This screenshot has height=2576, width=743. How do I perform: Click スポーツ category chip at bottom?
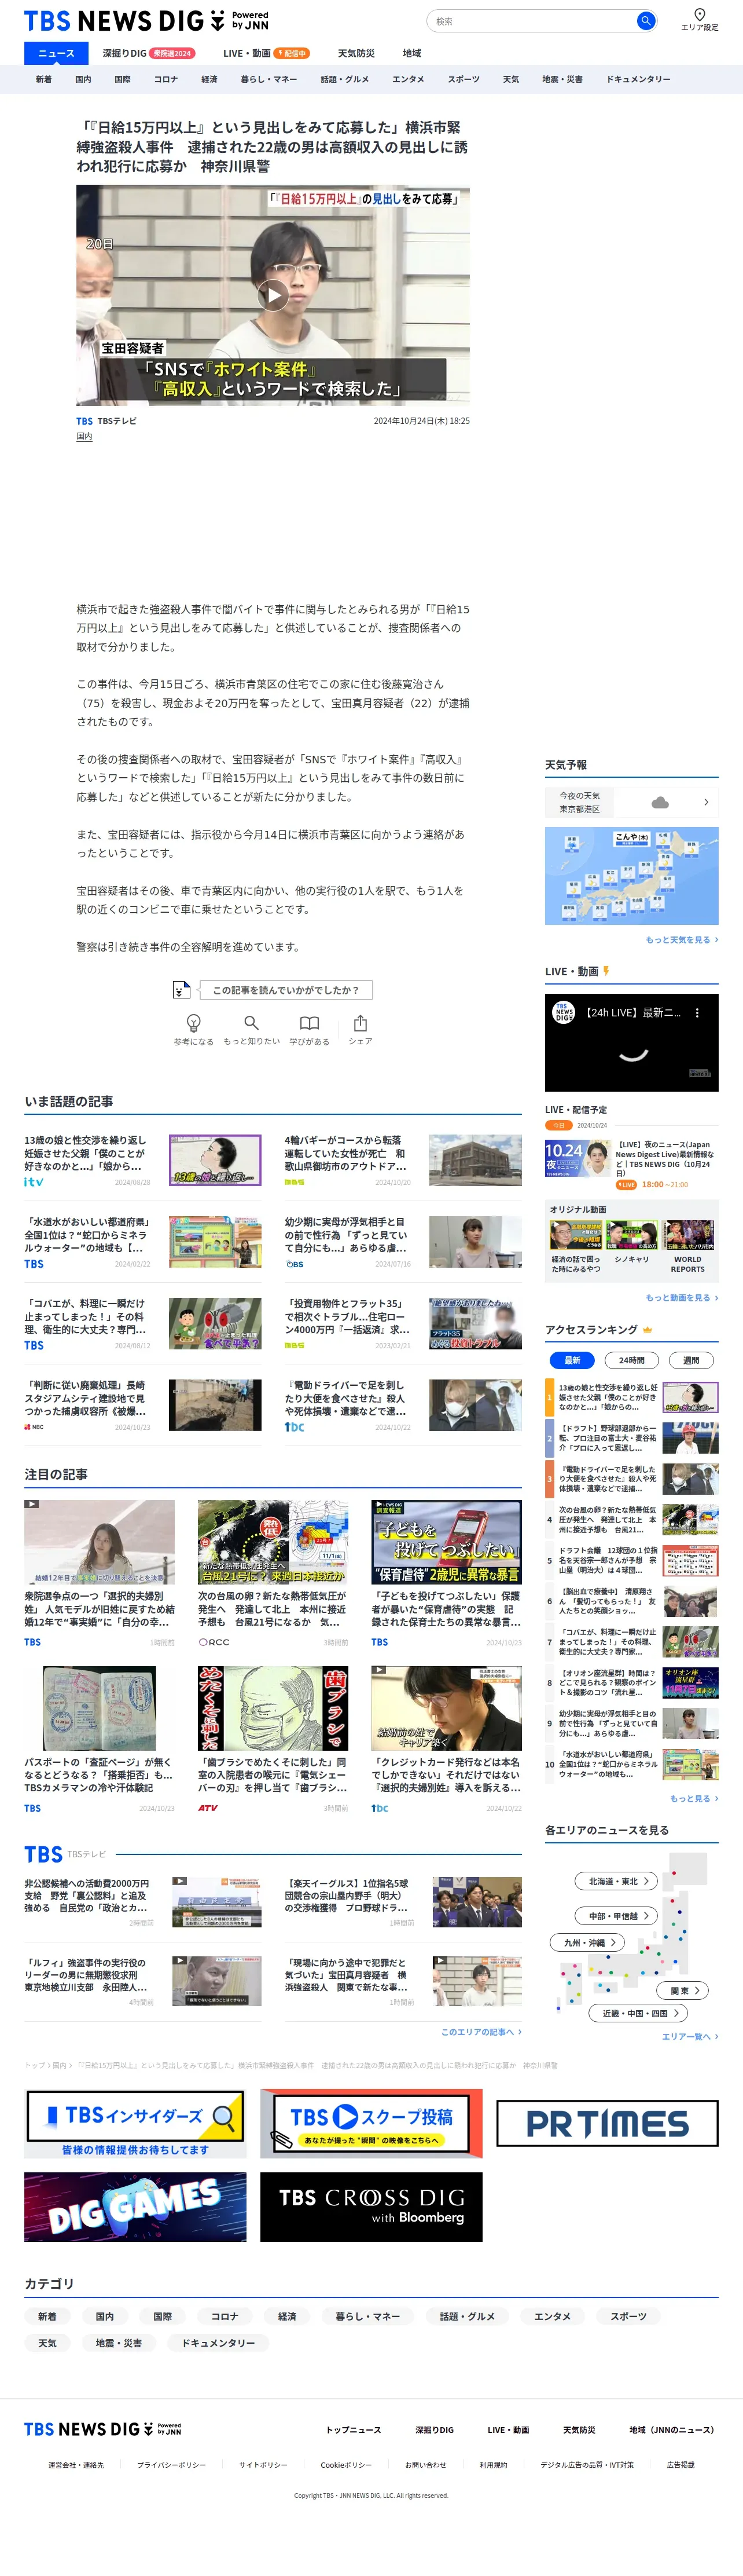pos(628,2316)
